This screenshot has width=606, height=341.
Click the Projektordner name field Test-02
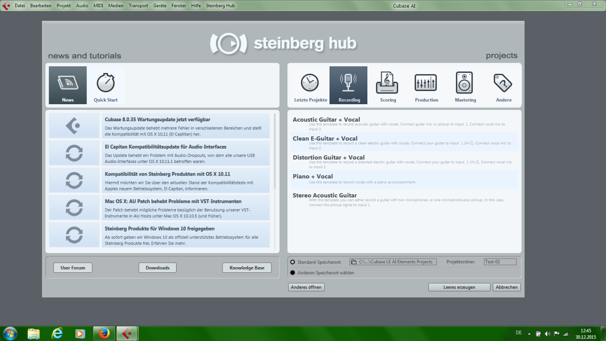click(x=500, y=262)
